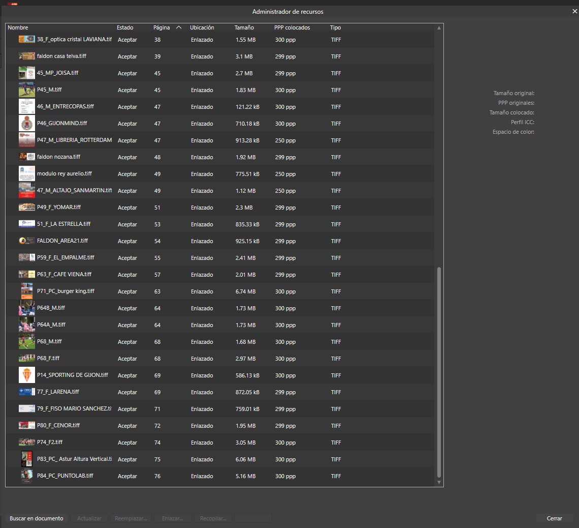Screen dimensions: 579x528
Task: Click thumbnail of 51_F_LA ESTRELLA.tiff
Action: 26,224
